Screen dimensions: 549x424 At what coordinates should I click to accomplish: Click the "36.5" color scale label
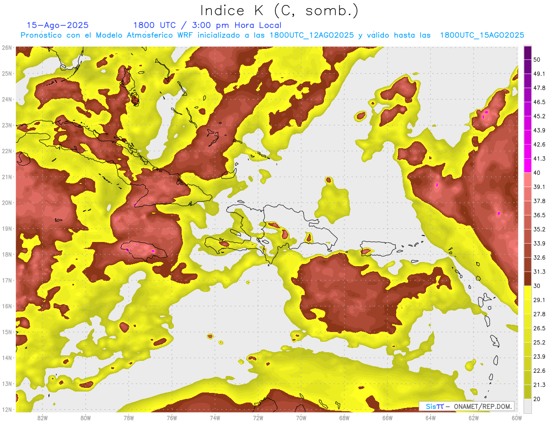click(539, 215)
